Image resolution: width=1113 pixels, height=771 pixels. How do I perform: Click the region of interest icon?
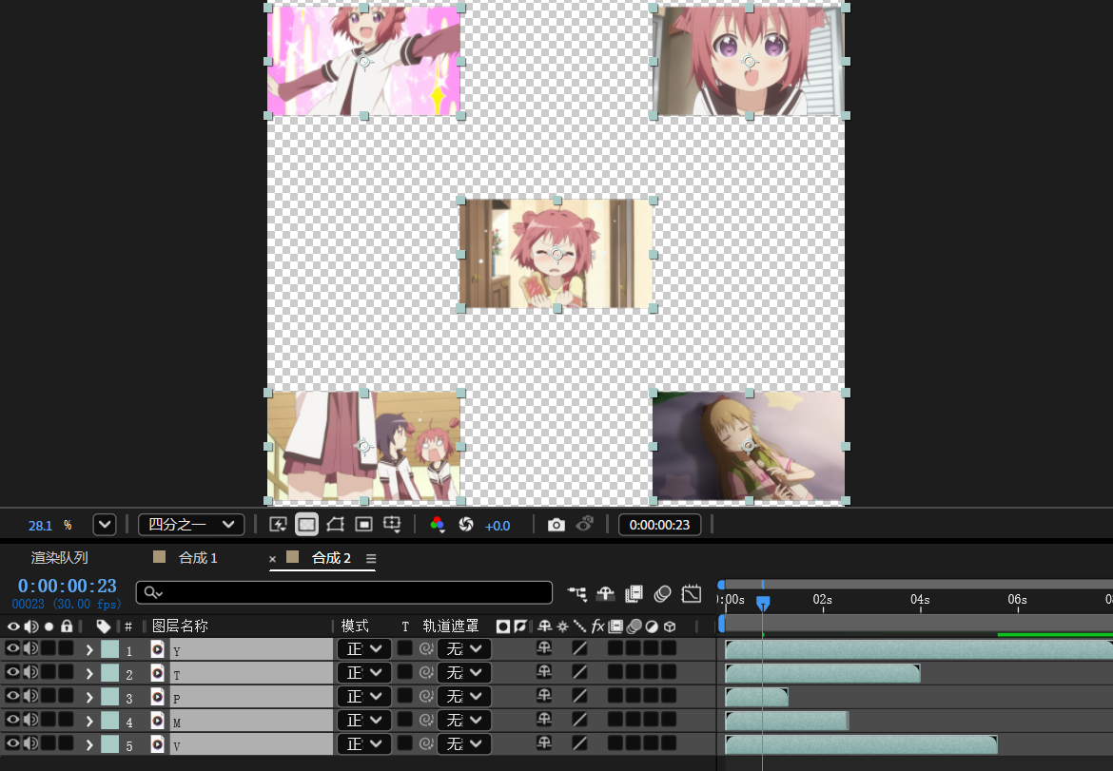click(x=363, y=524)
